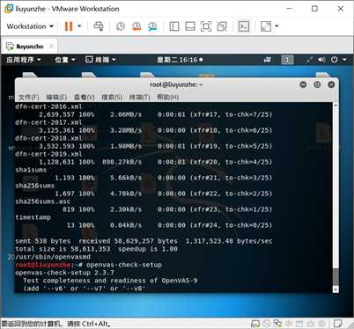Open the Workstation menu dropdown
Viewport: 354px width, 329px height.
pos(30,26)
